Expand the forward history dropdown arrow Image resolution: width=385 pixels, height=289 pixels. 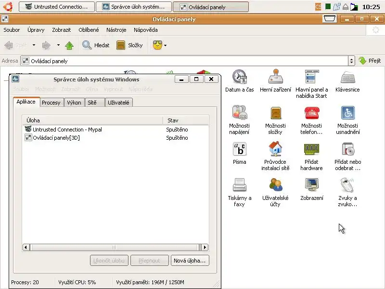click(x=58, y=45)
